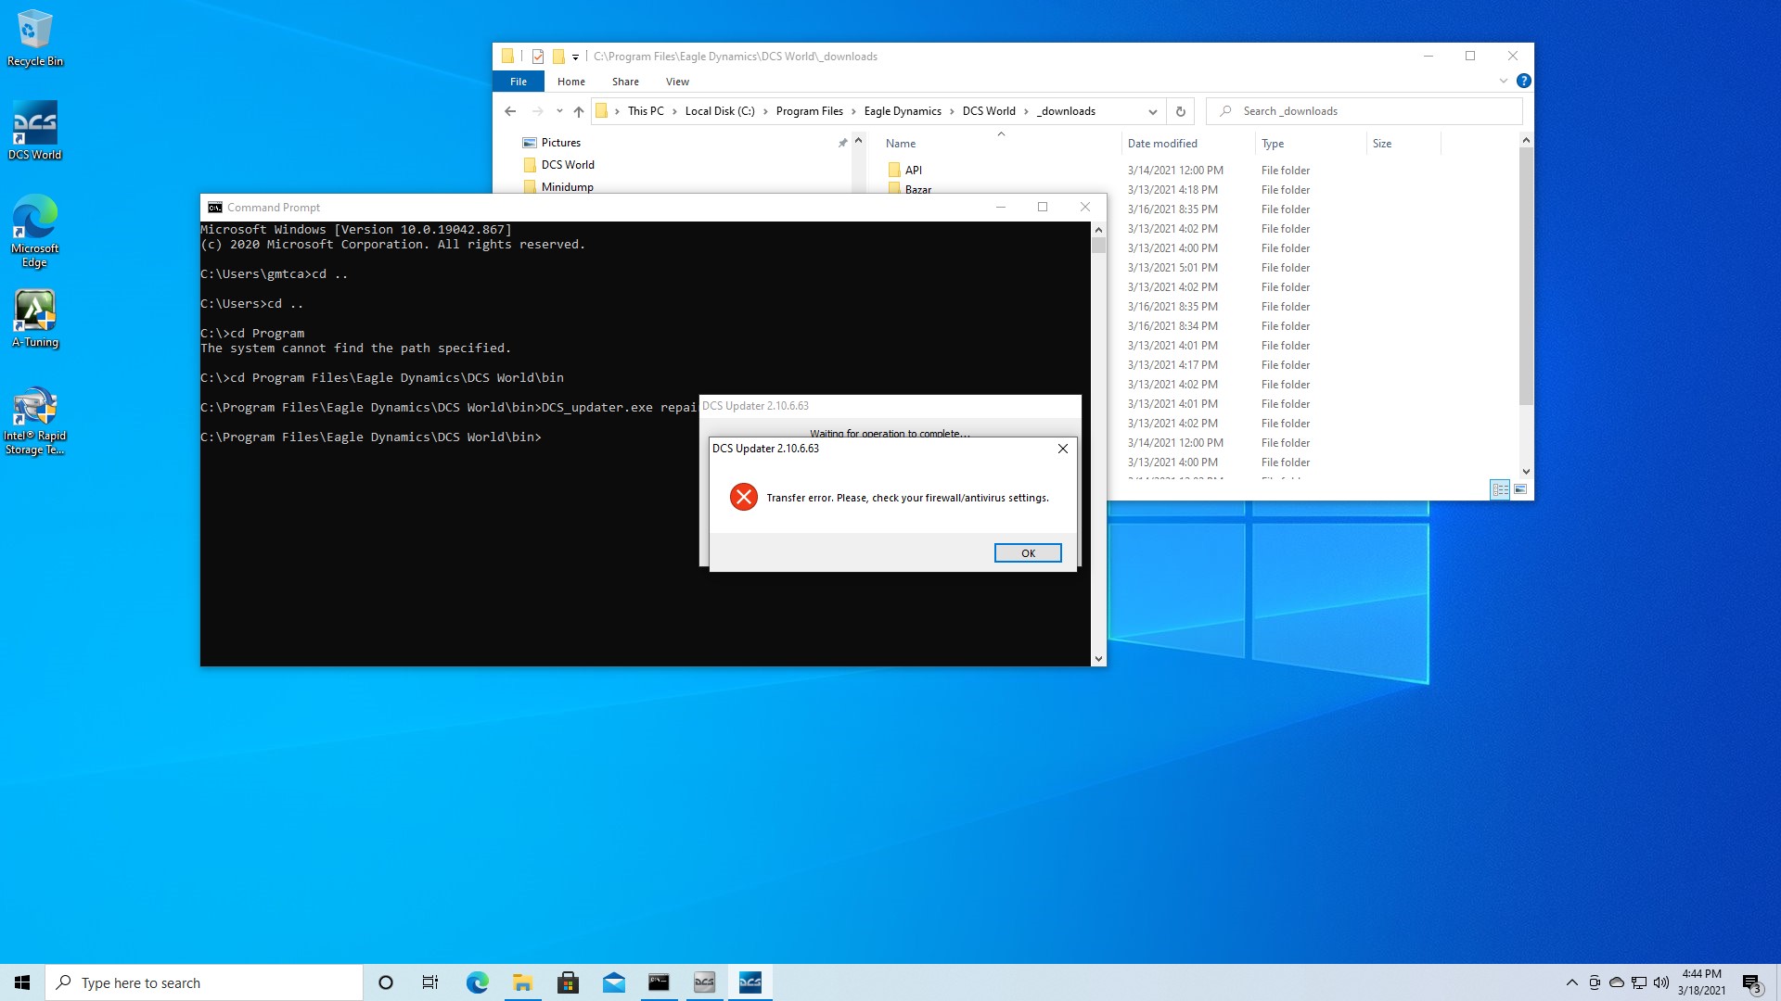Open the Mail app in taskbar
The height and width of the screenshot is (1001, 1781).
[x=613, y=982]
